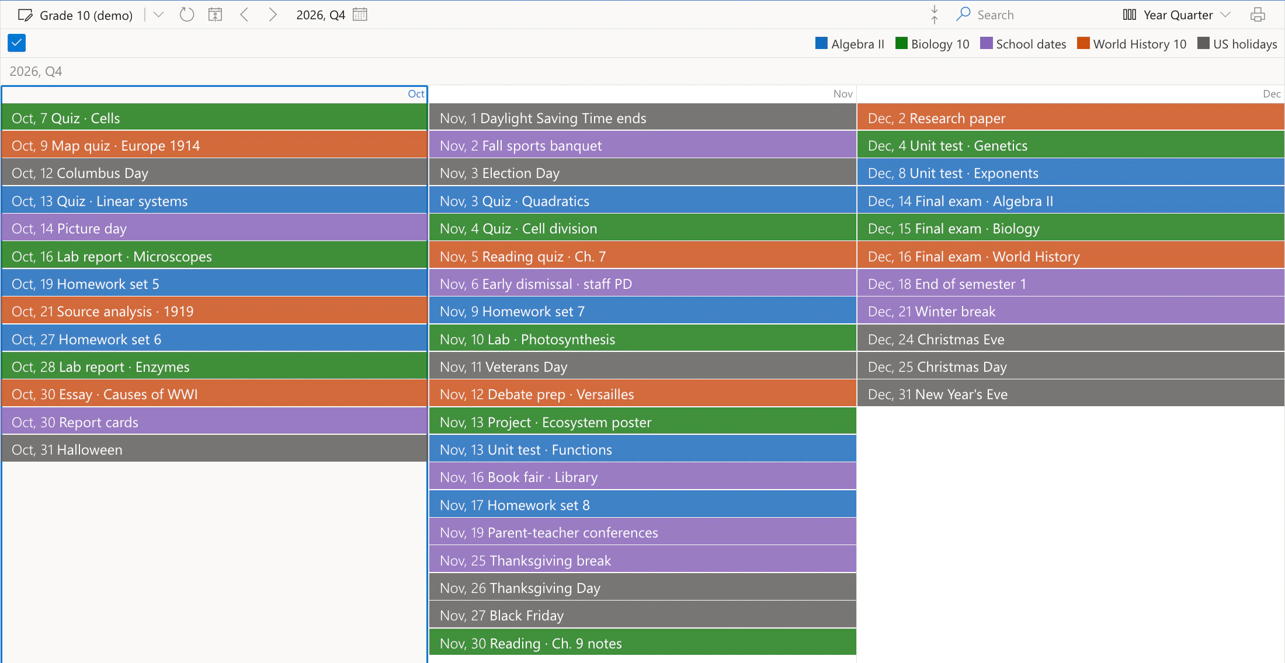Select Dec, 21 Winter break event
1285x663 pixels.
(1071, 311)
